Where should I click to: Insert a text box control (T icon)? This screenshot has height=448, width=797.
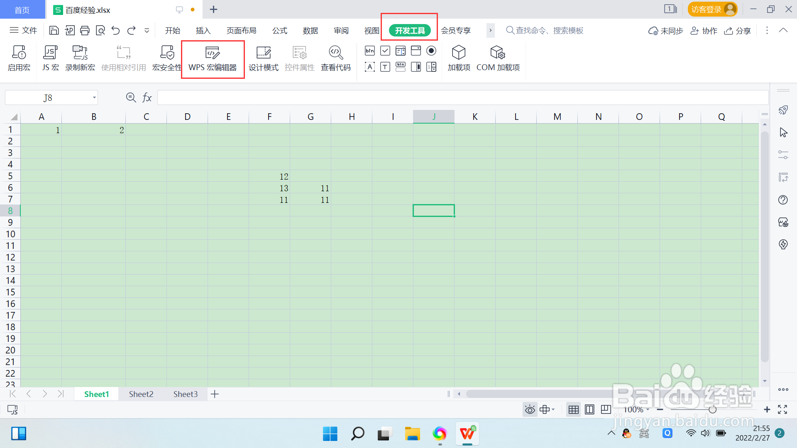pos(385,67)
